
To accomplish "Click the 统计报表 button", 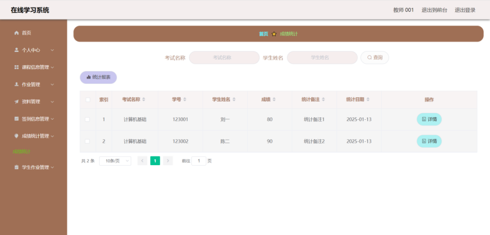I will click(x=99, y=77).
